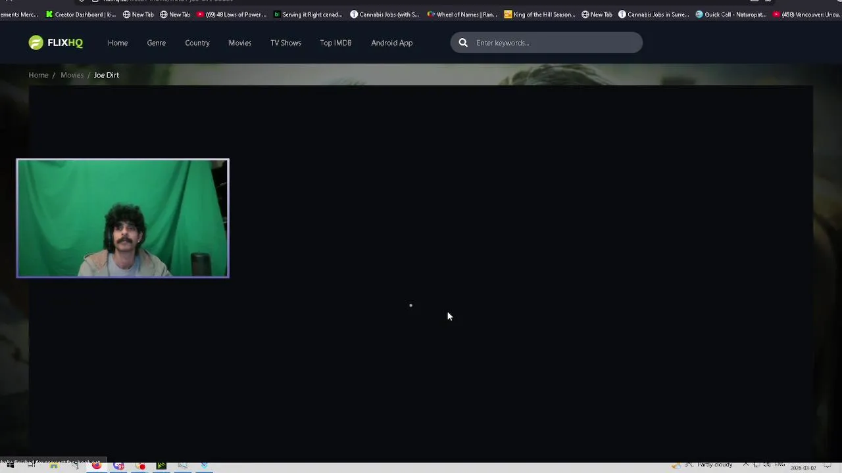Open the Android App page
This screenshot has height=473, width=842.
(x=391, y=43)
